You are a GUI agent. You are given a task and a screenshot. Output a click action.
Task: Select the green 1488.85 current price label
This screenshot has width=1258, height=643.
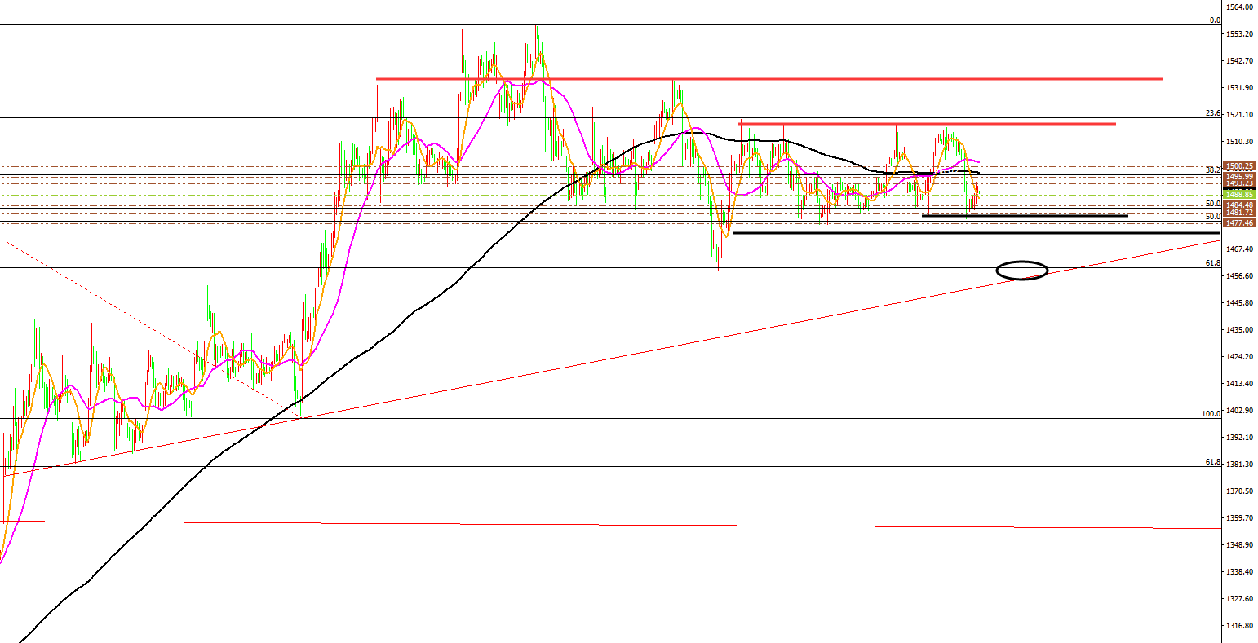1238,195
